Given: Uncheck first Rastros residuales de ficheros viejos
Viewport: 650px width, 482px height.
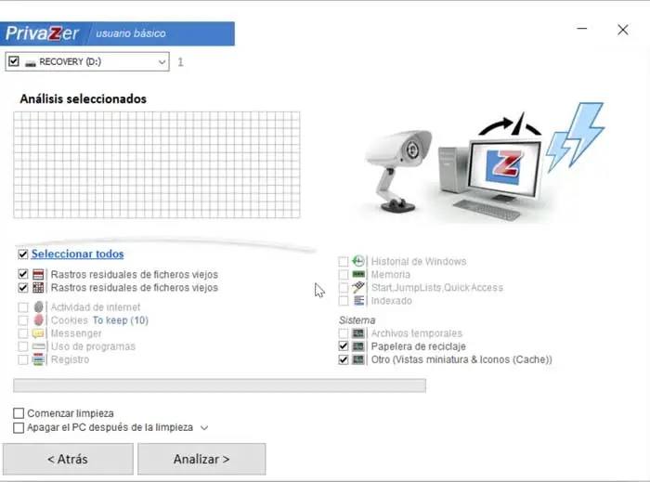Looking at the screenshot, I should (23, 274).
